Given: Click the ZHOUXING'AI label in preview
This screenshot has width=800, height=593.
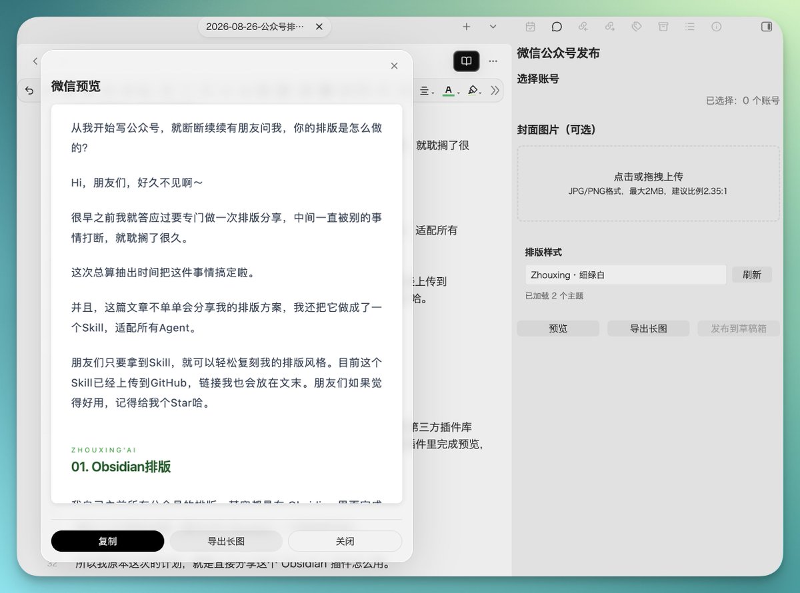Looking at the screenshot, I should pyautogui.click(x=103, y=450).
